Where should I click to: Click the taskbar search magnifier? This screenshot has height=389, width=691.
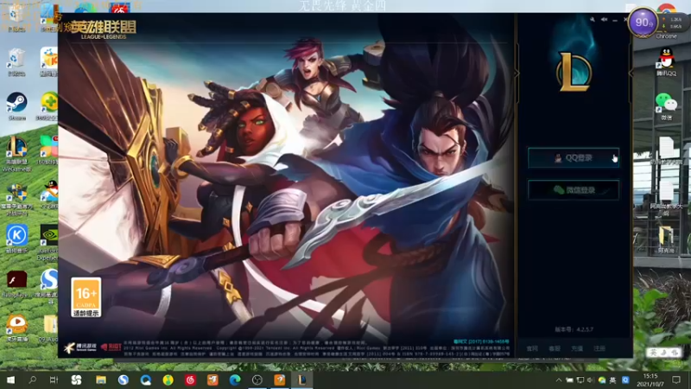coord(32,379)
